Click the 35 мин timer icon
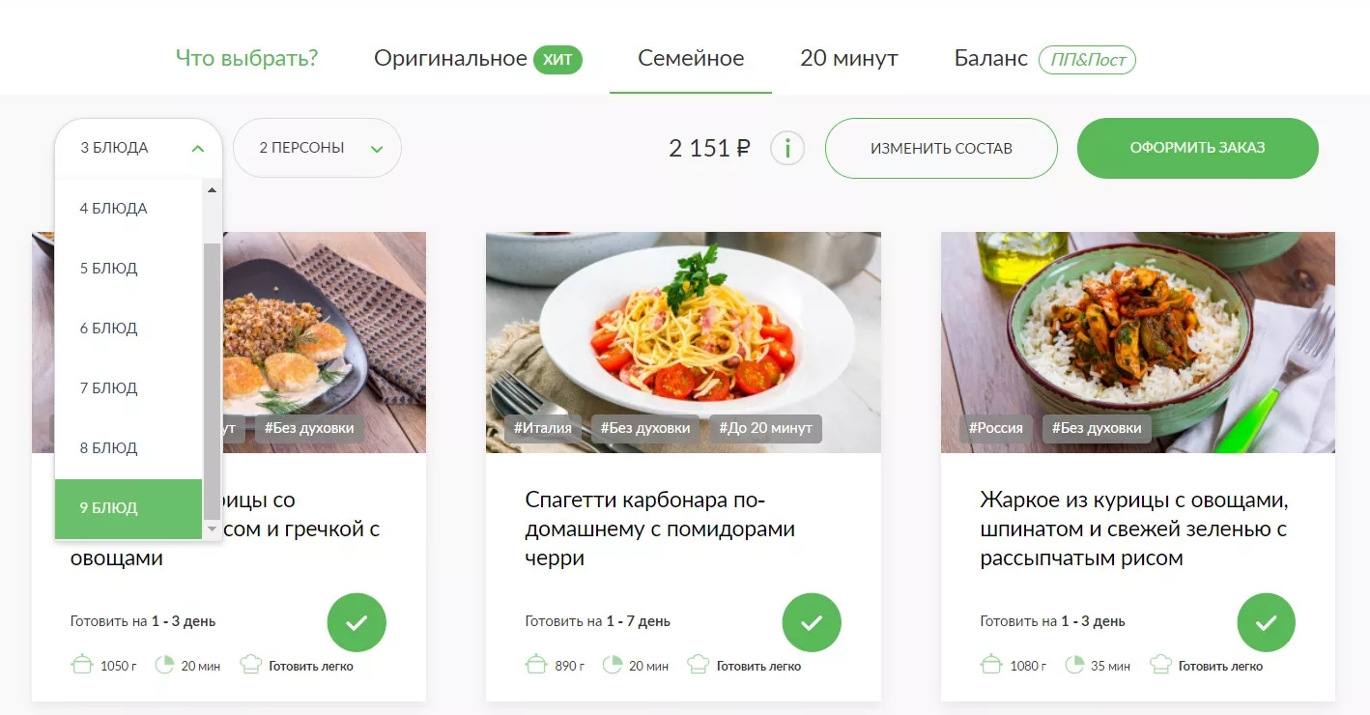The width and height of the screenshot is (1370, 715). coord(1074,665)
